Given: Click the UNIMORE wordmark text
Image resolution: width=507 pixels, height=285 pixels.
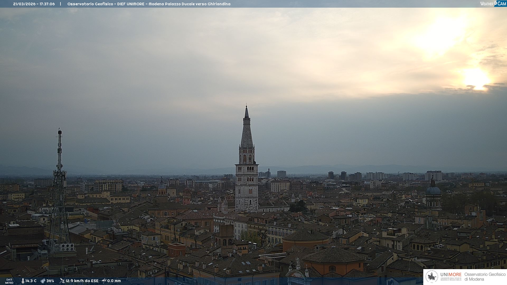Looking at the screenshot, I should point(451,275).
